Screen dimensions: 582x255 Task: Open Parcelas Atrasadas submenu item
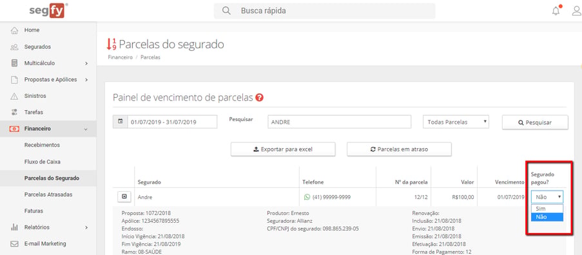point(48,194)
